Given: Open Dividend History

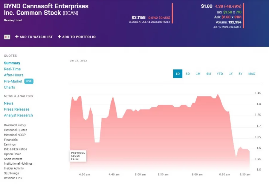Looking at the screenshot, I should [x=15, y=125].
